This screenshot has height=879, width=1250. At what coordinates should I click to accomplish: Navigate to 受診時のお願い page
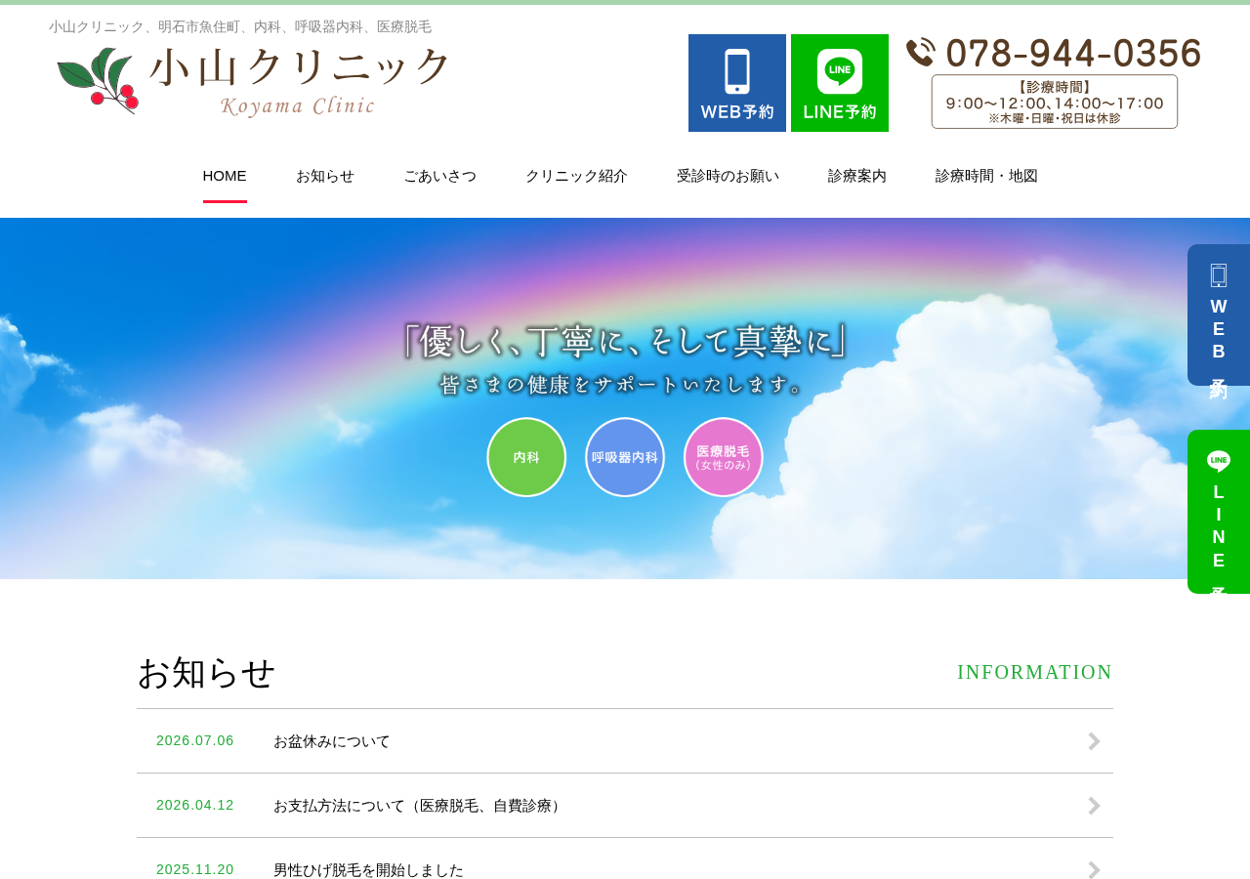(729, 176)
